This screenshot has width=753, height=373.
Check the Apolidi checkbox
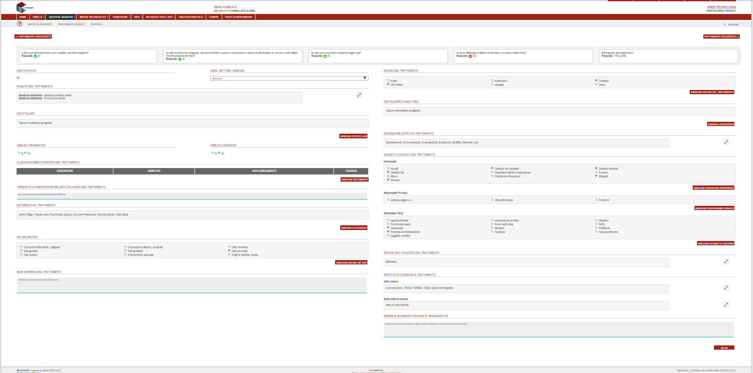point(388,168)
